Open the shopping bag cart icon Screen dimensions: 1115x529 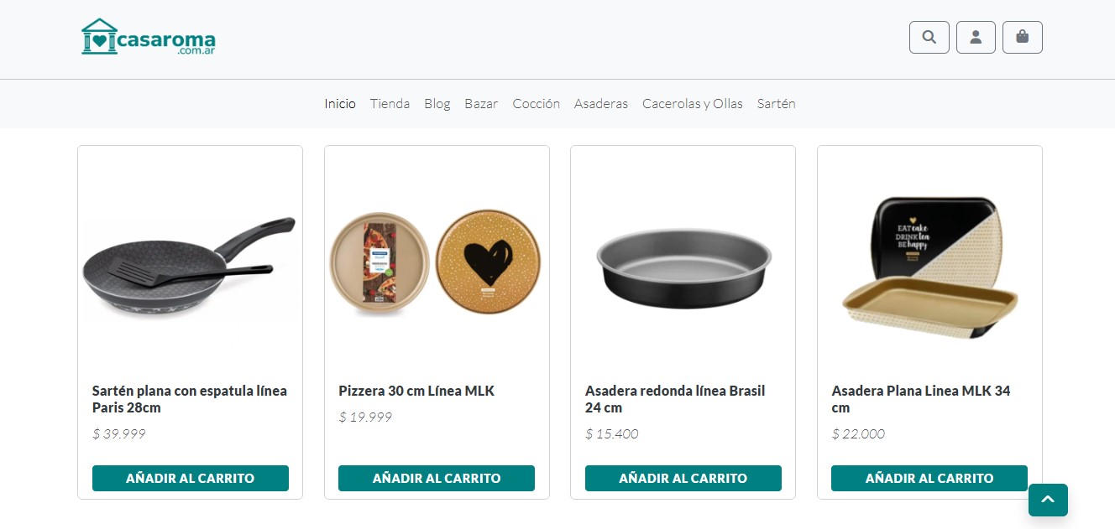coord(1023,37)
